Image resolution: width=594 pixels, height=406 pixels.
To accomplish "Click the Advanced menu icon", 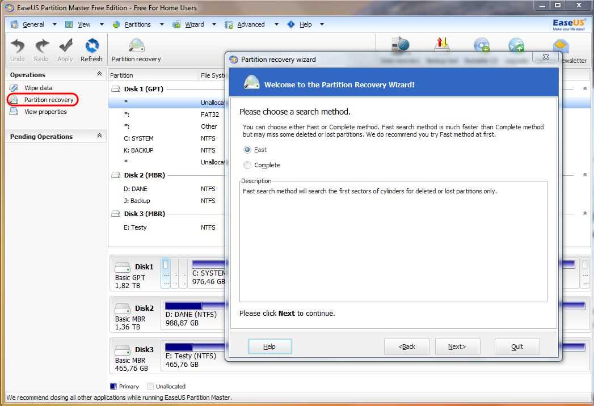I will 229,24.
